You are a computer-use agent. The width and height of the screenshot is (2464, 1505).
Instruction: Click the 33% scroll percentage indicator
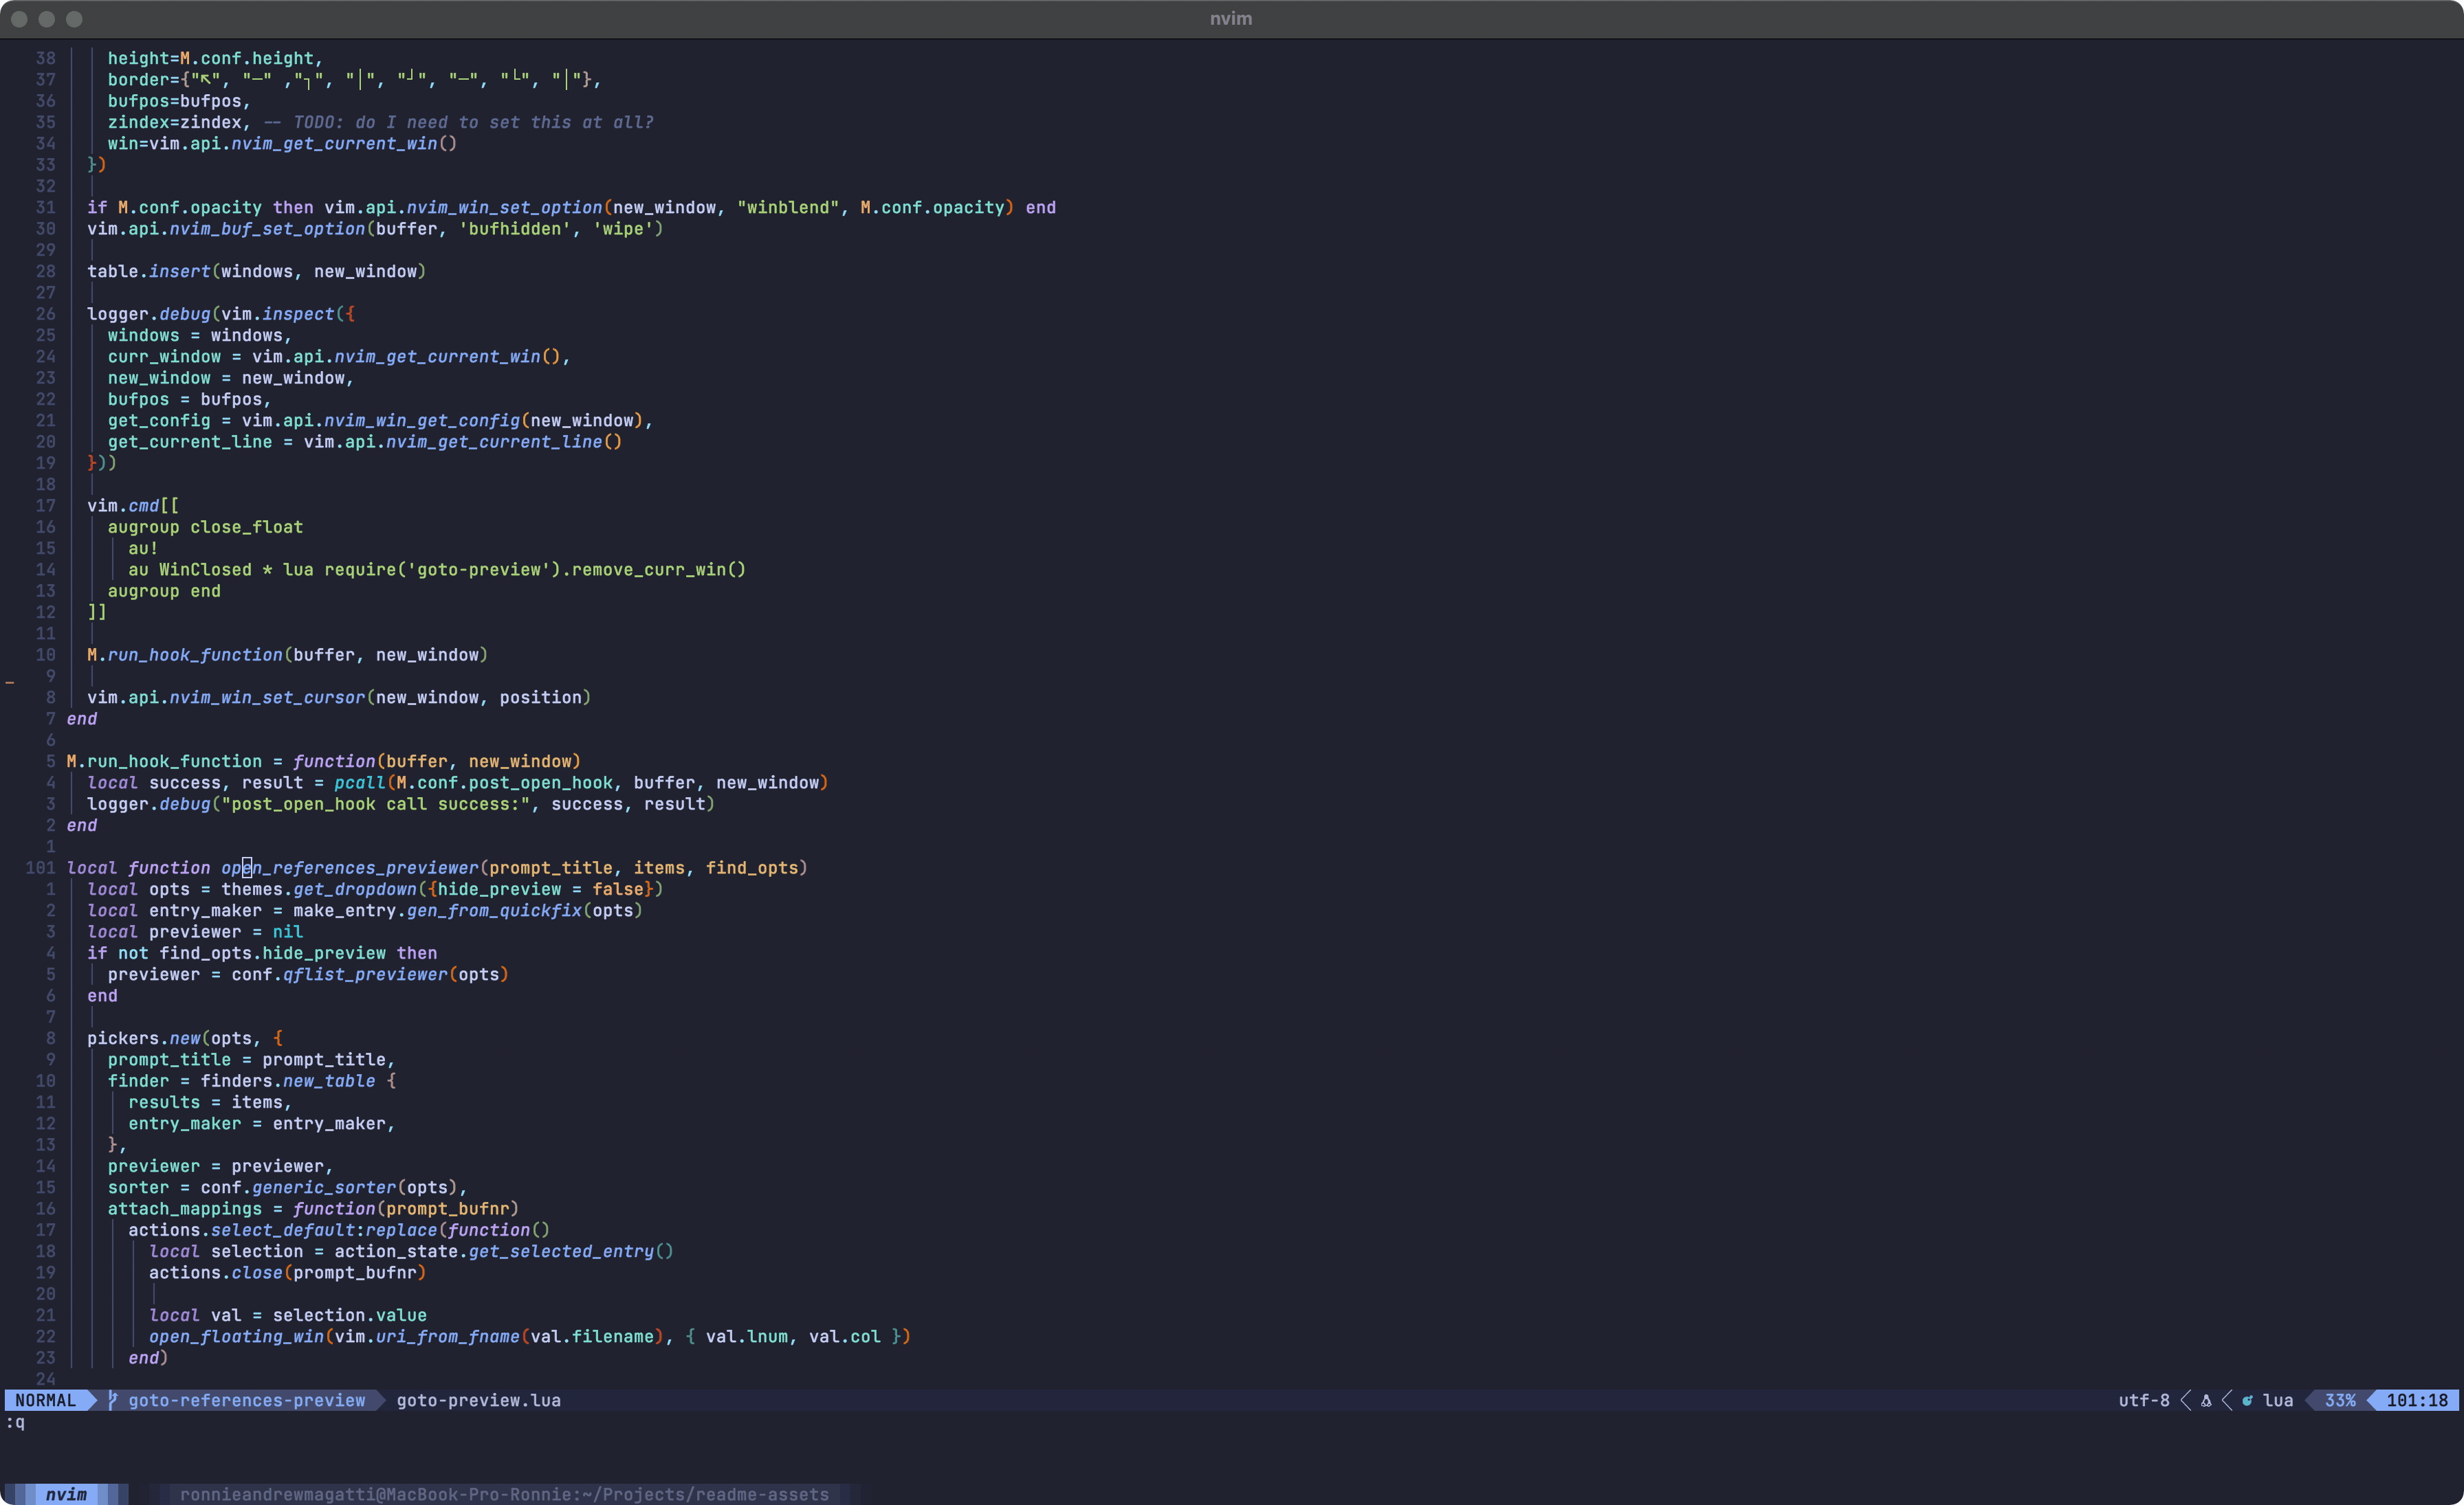click(2339, 1400)
